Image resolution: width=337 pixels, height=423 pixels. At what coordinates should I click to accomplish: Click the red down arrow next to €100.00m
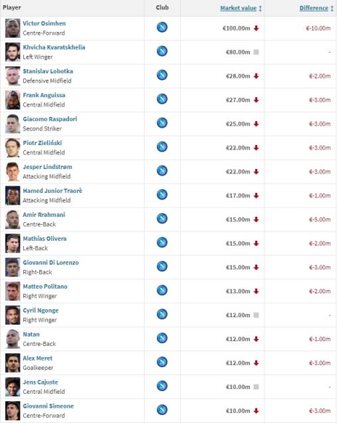(256, 28)
